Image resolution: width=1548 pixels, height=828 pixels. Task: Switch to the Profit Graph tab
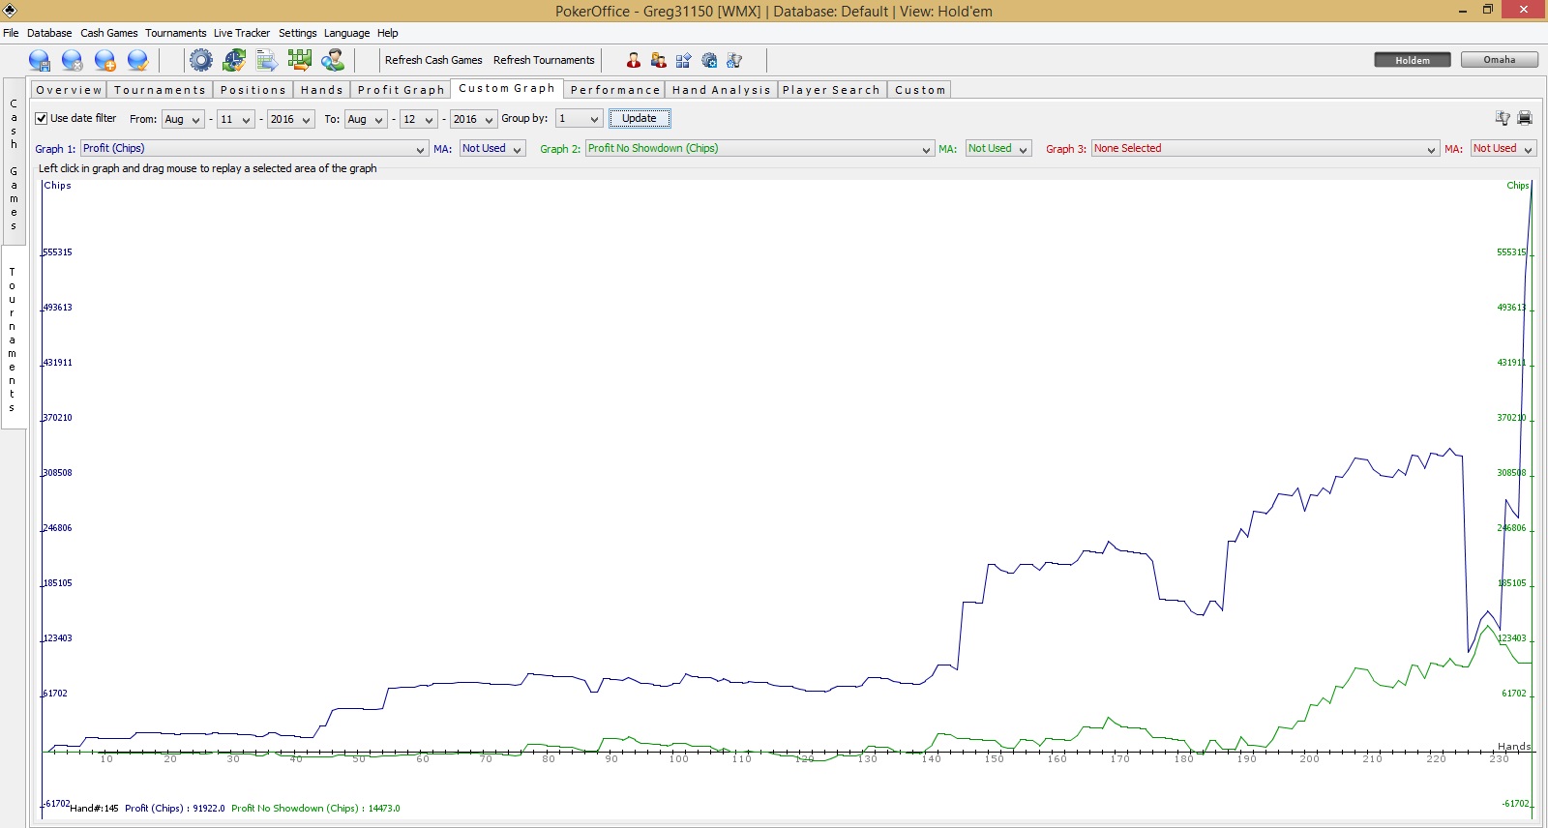pos(401,90)
